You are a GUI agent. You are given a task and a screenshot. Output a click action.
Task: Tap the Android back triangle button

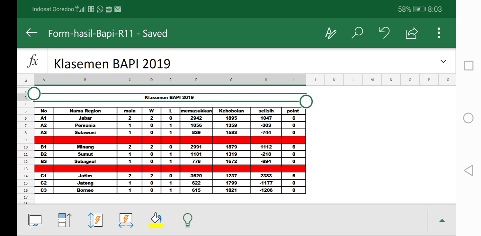click(469, 170)
